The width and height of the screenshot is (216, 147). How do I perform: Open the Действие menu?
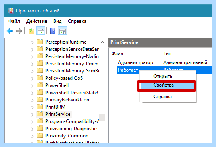(37, 21)
